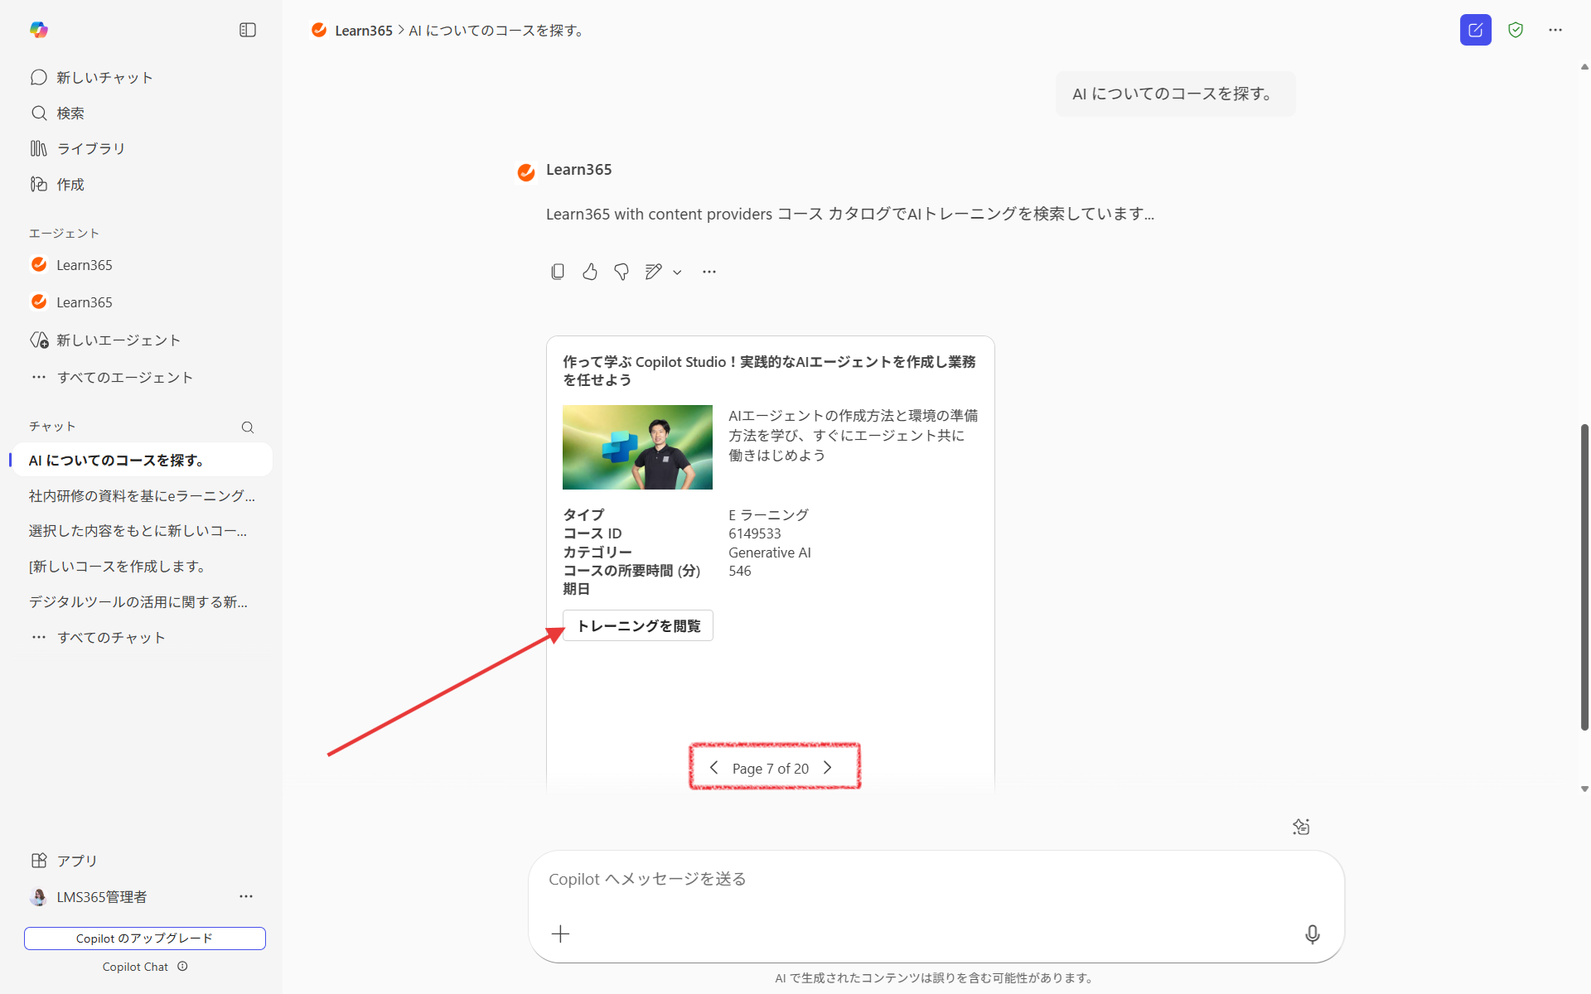This screenshot has width=1591, height=994.
Task: Click search icon next to チャット header
Action: pos(248,427)
